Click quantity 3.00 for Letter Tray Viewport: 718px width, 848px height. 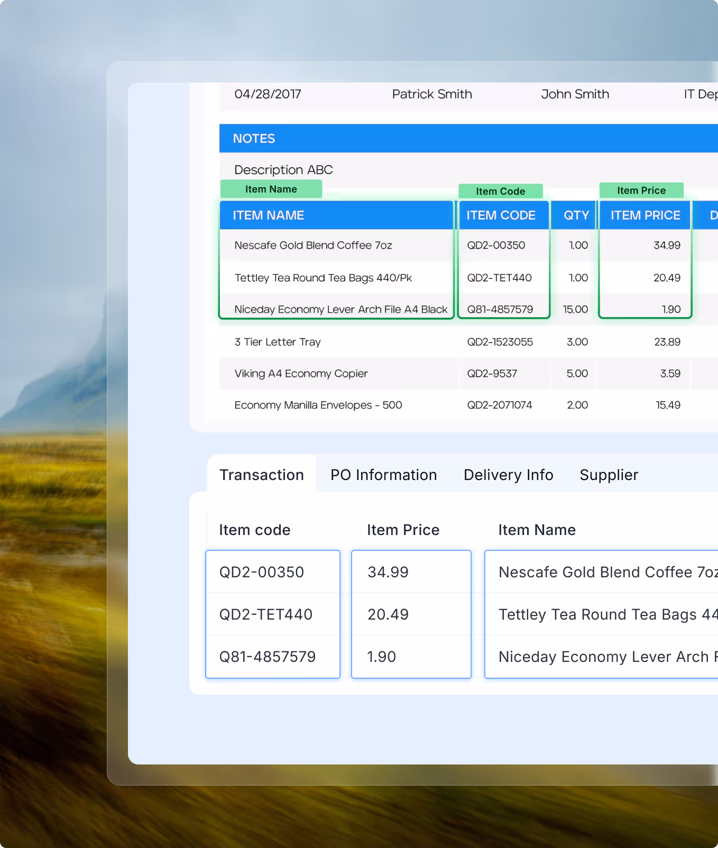click(x=577, y=342)
